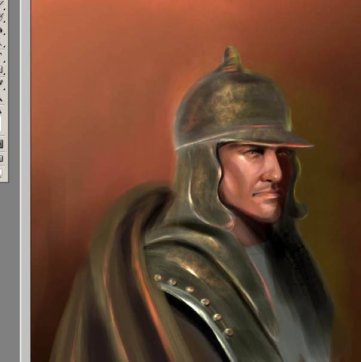Image resolution: width=361 pixels, height=362 pixels.
Task: Select the Zoom tool in toolbar
Action: pyautogui.click(x=2, y=100)
